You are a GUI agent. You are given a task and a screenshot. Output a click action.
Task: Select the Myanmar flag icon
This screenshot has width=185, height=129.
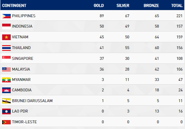(6, 80)
